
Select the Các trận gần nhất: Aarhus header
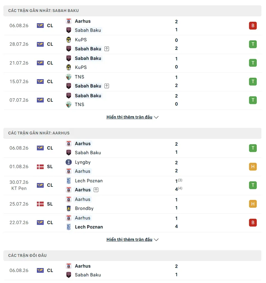click(132, 133)
